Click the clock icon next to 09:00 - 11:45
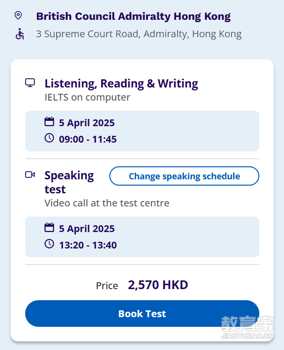 (x=49, y=138)
